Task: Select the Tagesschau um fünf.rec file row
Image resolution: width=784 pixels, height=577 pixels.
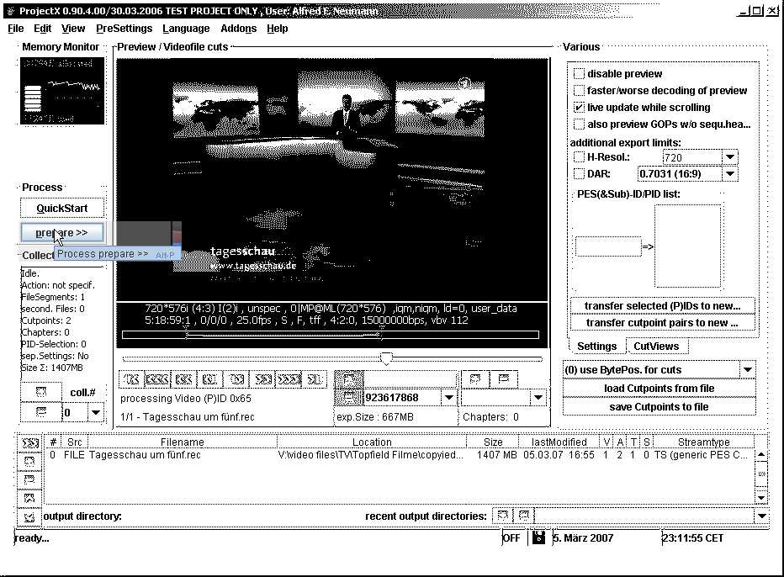Action: (145, 455)
